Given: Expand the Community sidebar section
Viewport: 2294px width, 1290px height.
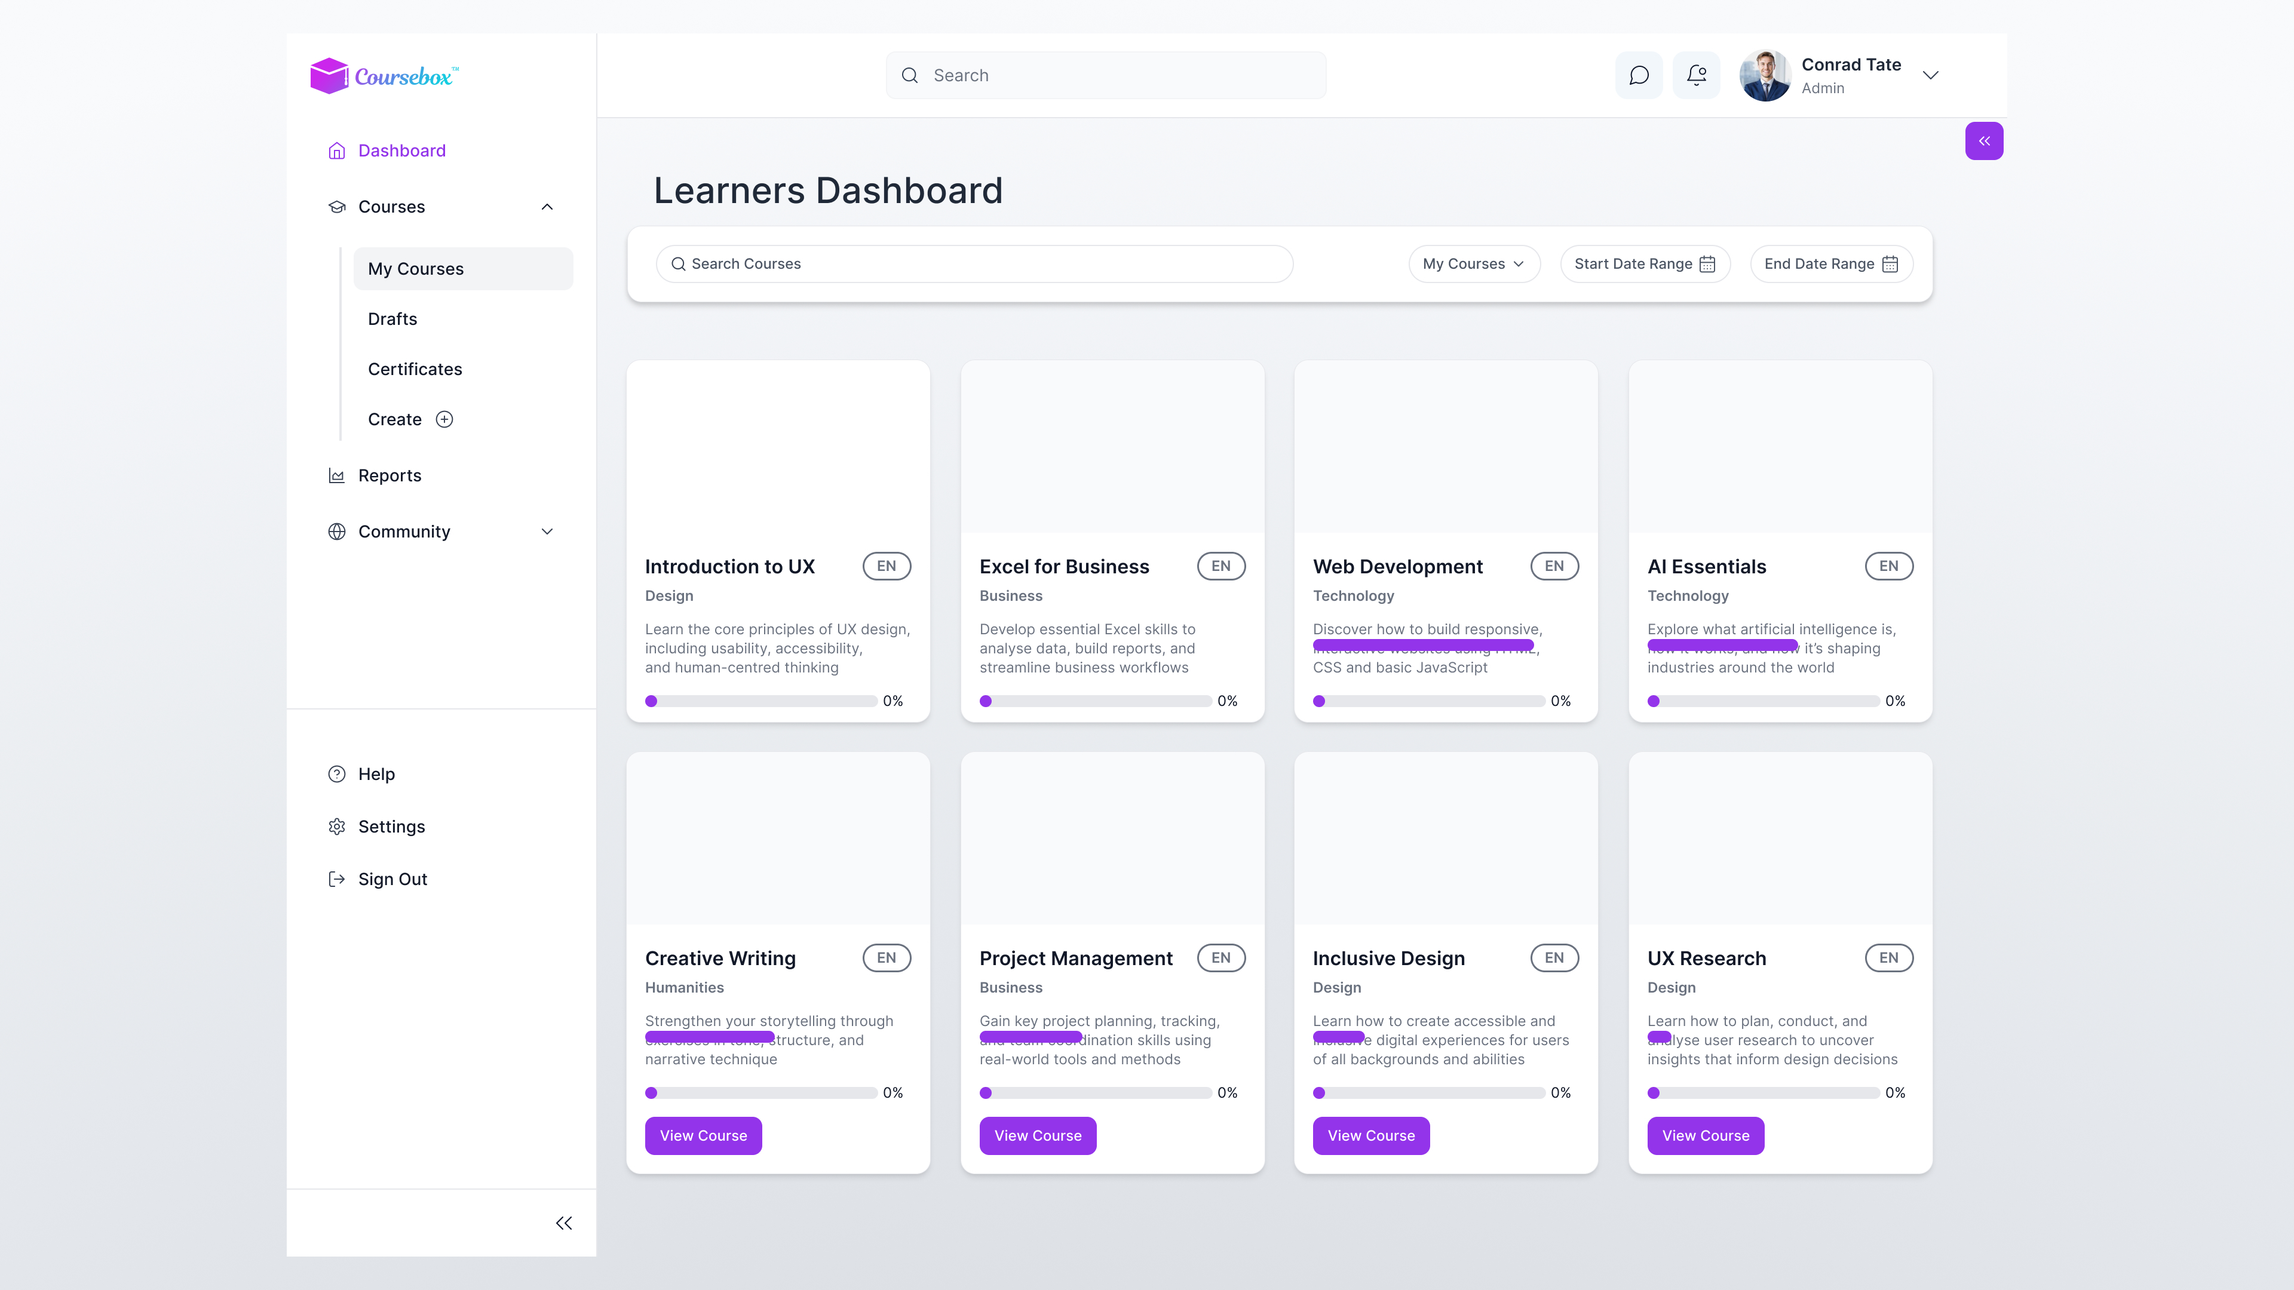Looking at the screenshot, I should (547, 532).
